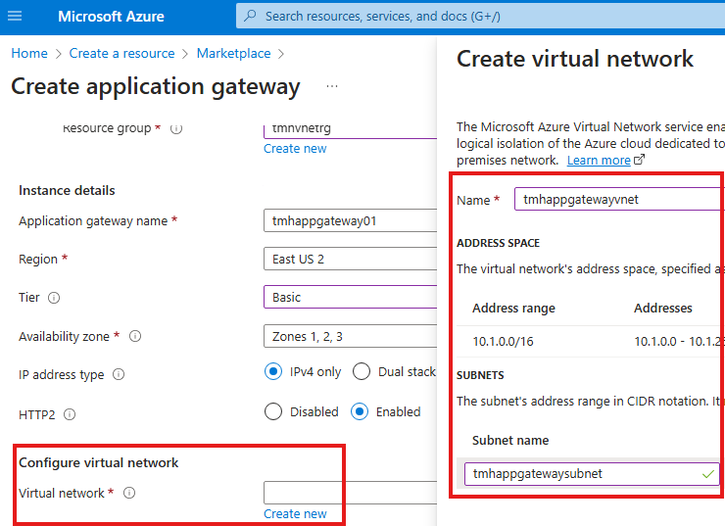This screenshot has height=526, width=725.
Task: Open the Tier dropdown showing Basic
Action: [350, 297]
